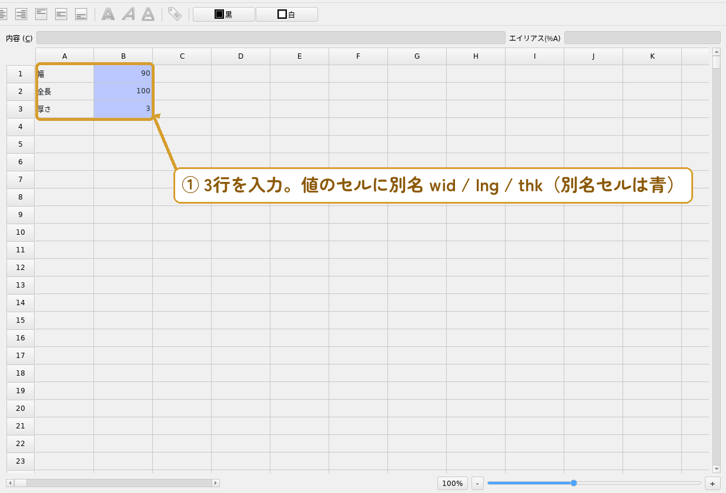Select cell containing 厚さ
The width and height of the screenshot is (726, 493).
pyautogui.click(x=65, y=109)
